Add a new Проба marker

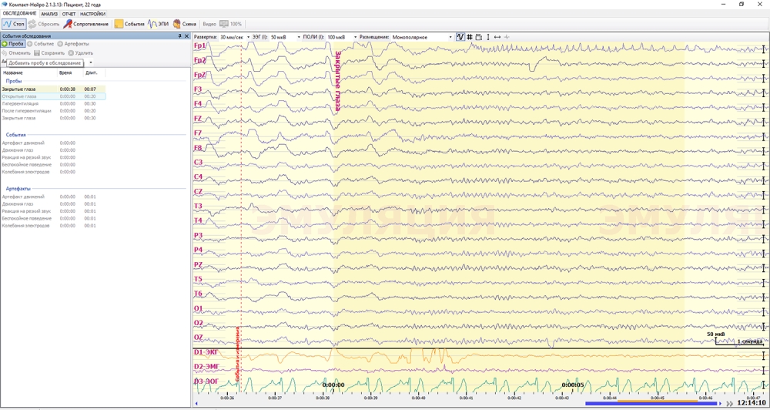(13, 44)
